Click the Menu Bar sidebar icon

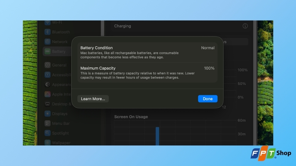click(48, 123)
